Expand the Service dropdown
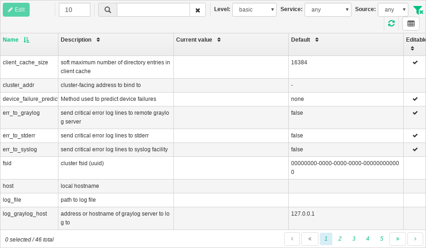The height and width of the screenshot is (248, 426). pos(327,10)
